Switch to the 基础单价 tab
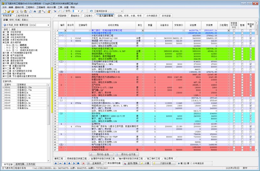260x171 pixels. pyautogui.click(x=77, y=15)
